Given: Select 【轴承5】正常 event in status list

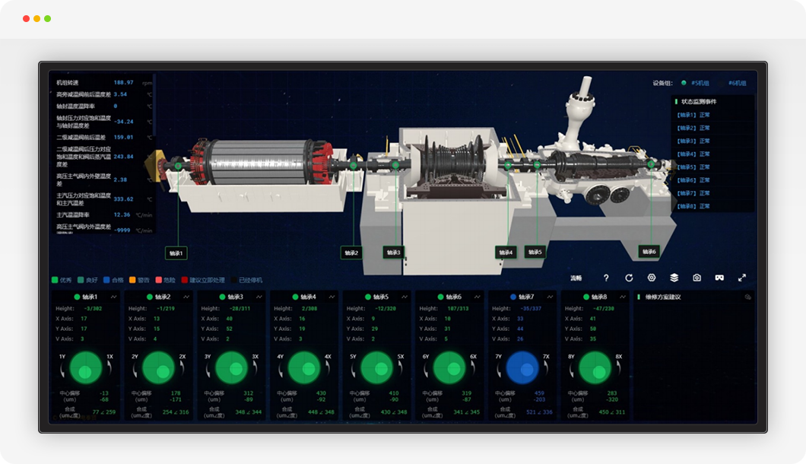Looking at the screenshot, I should 693,167.
